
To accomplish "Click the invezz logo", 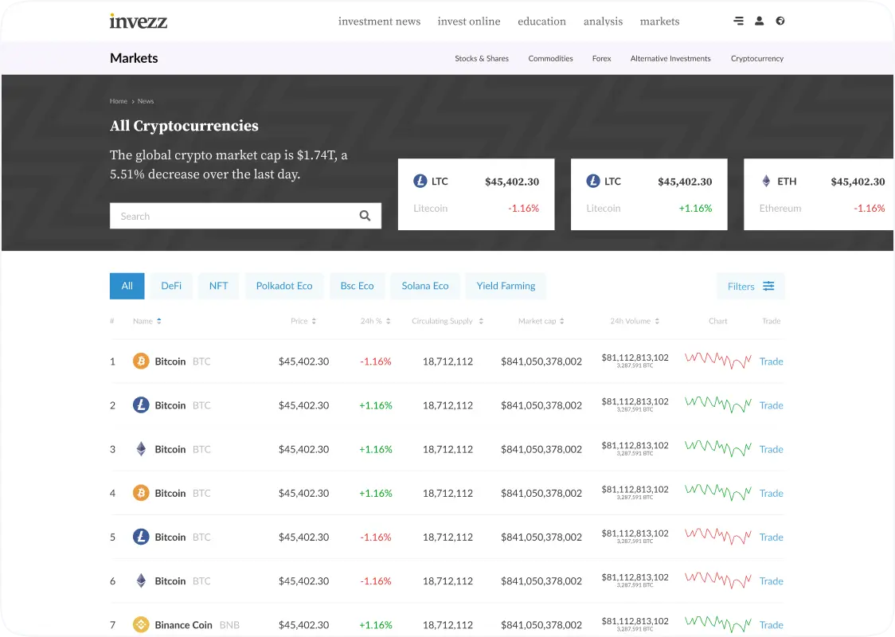I will (138, 21).
